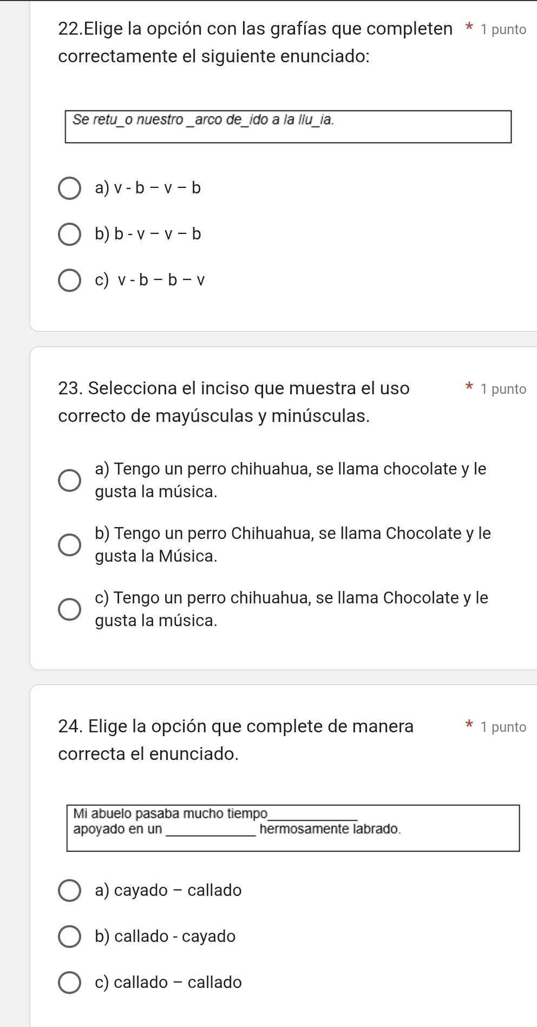Choose option b) b - v – v – b

coord(70,234)
